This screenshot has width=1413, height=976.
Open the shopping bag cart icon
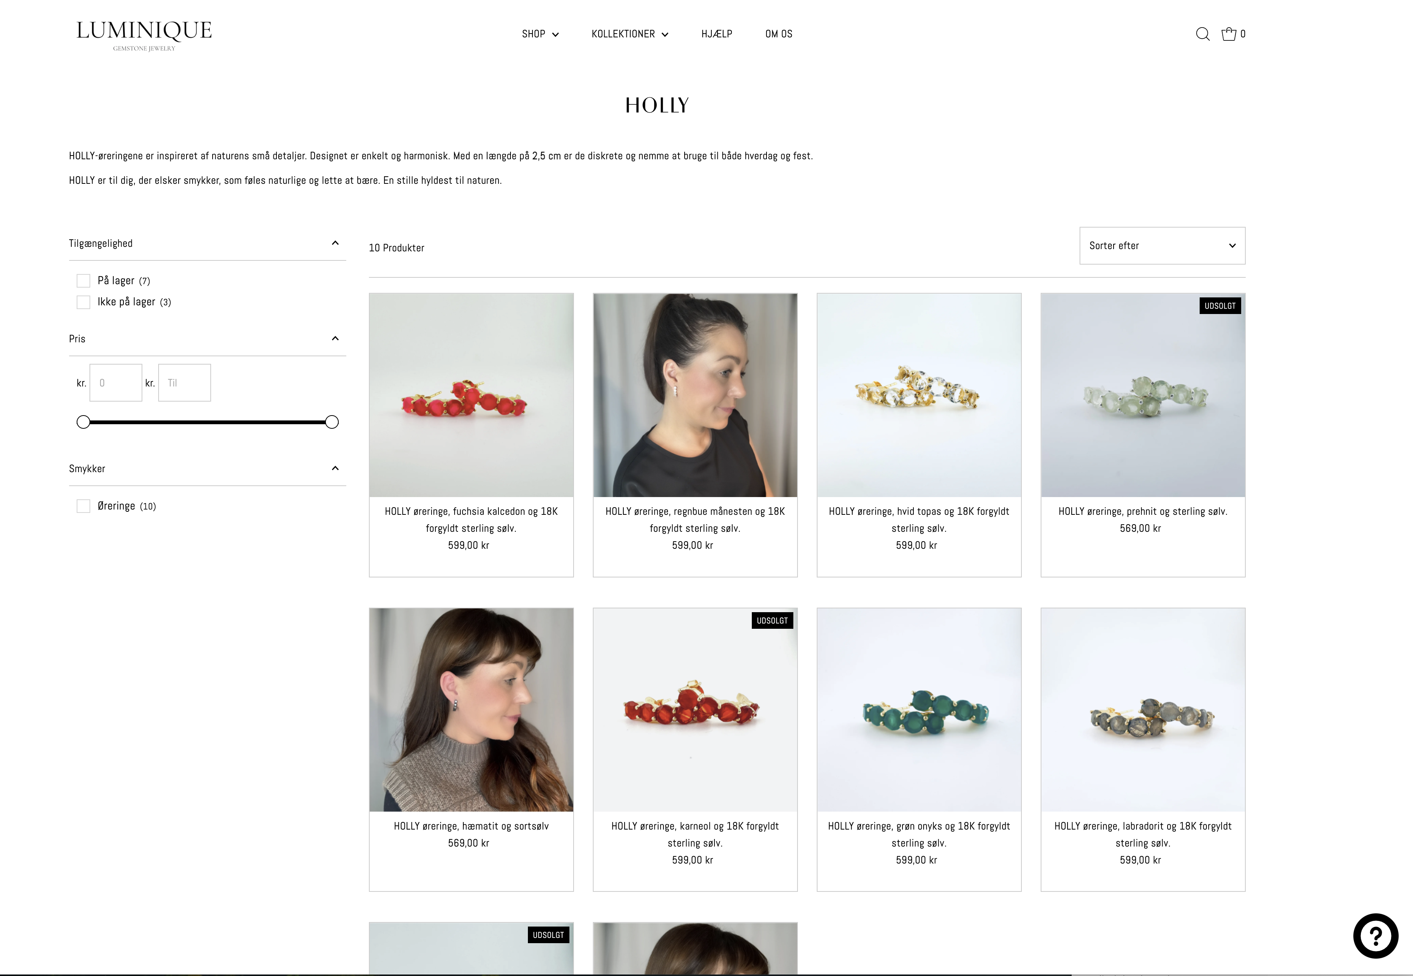click(1228, 34)
